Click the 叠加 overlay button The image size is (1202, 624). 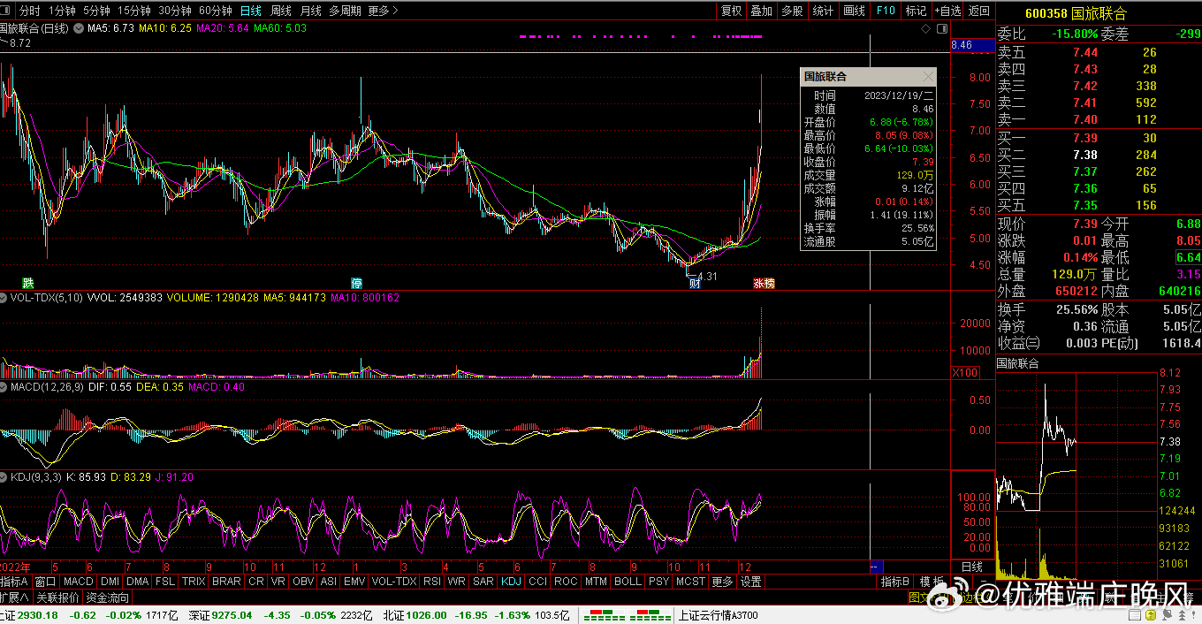(x=761, y=11)
